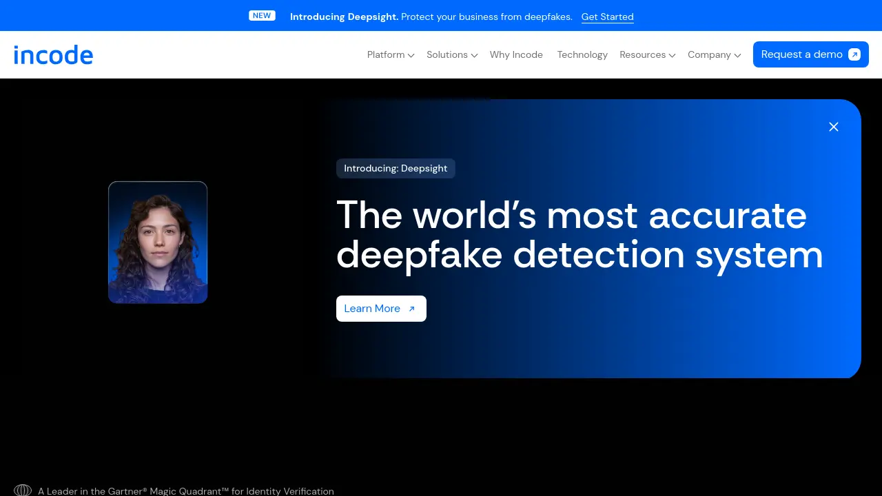Click the Get Started link

click(x=607, y=17)
